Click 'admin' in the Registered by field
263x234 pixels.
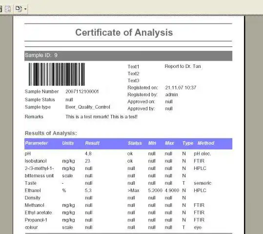(x=171, y=95)
